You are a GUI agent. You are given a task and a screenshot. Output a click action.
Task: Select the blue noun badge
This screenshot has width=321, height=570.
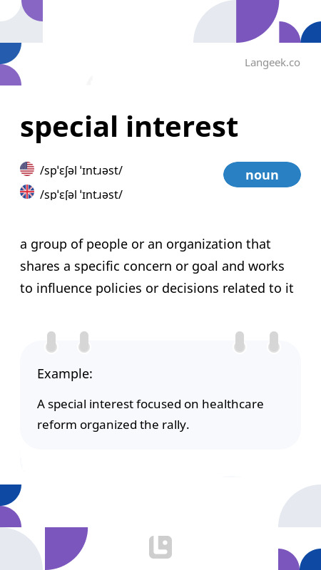(262, 175)
